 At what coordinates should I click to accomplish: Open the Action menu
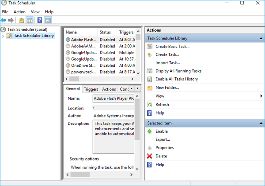tap(19, 12)
